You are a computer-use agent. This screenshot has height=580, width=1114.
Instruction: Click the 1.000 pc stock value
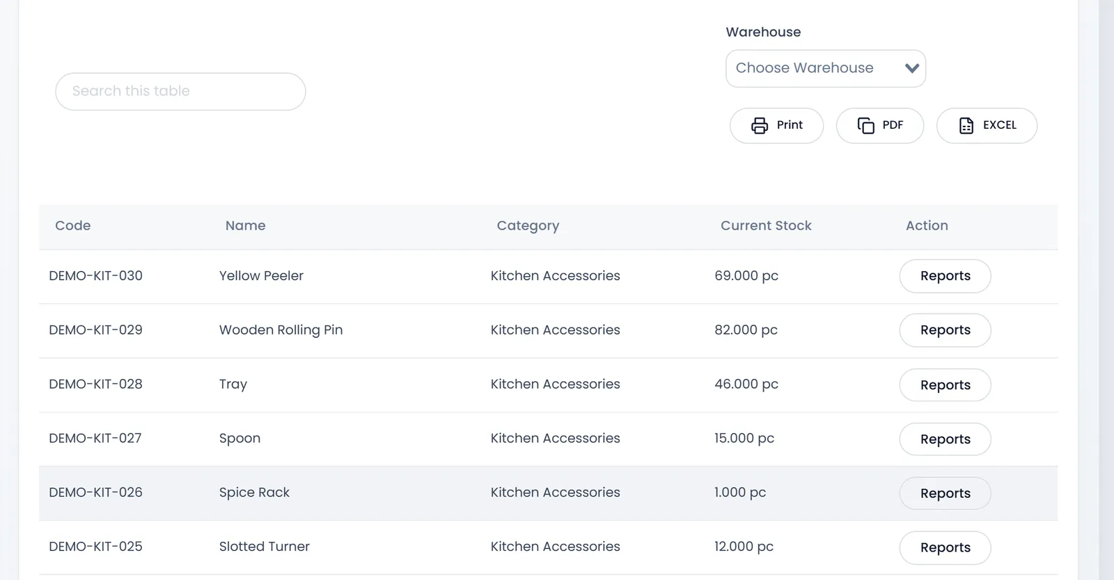click(740, 492)
